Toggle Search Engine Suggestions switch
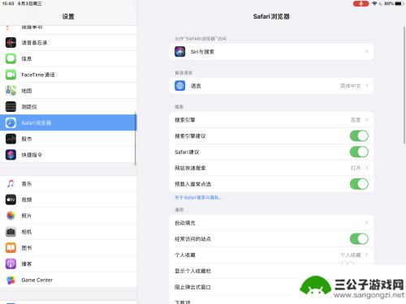 [359, 136]
